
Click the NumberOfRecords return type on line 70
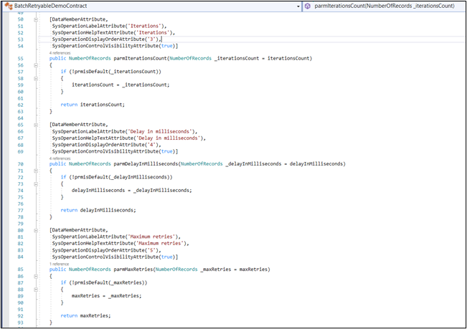coord(90,164)
